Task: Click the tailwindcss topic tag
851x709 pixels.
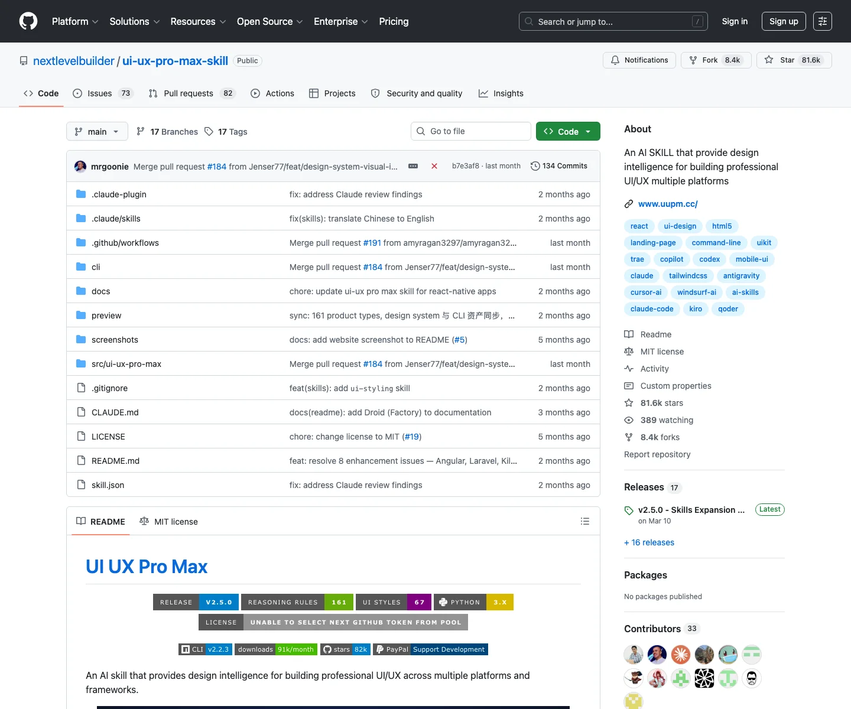Action: point(688,276)
